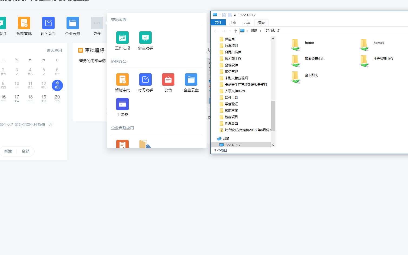Open 时间助手 in the top app bar

tap(48, 26)
